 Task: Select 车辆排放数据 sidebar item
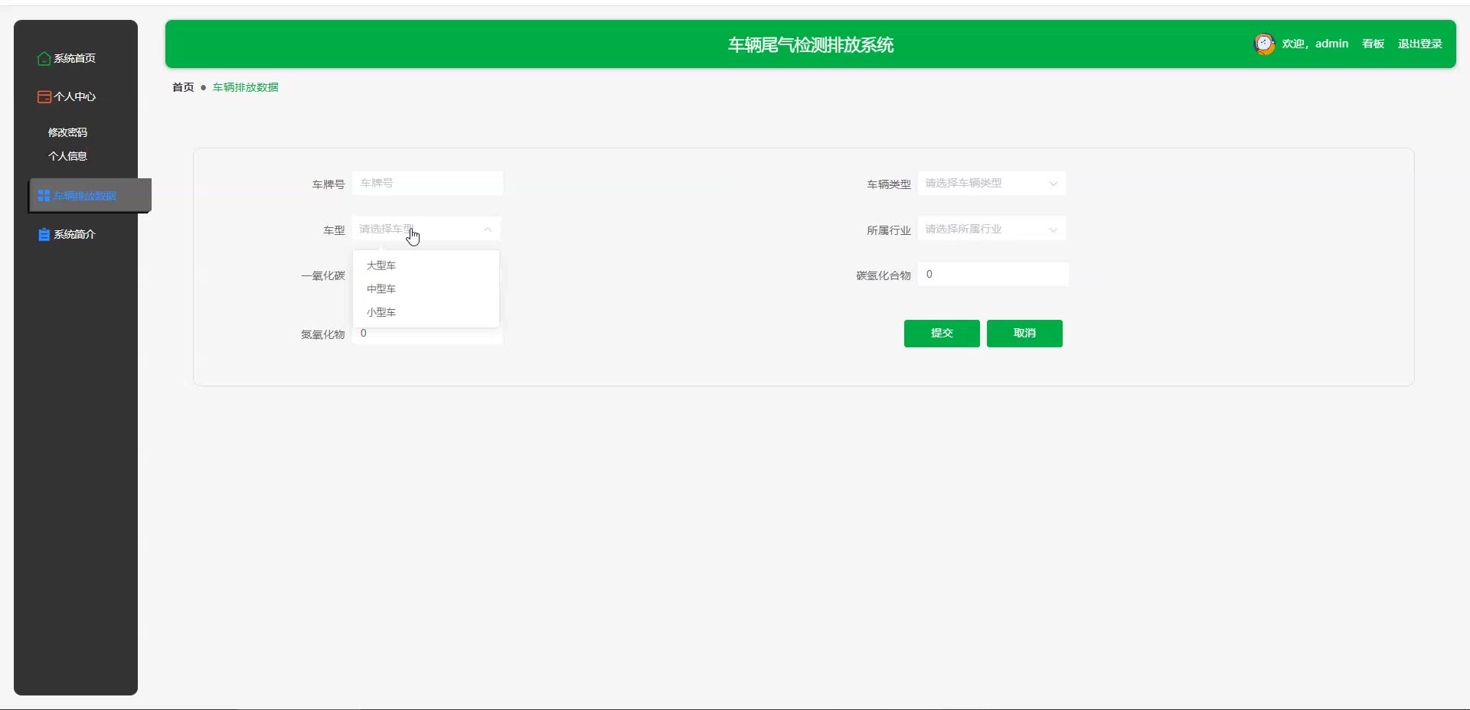90,196
